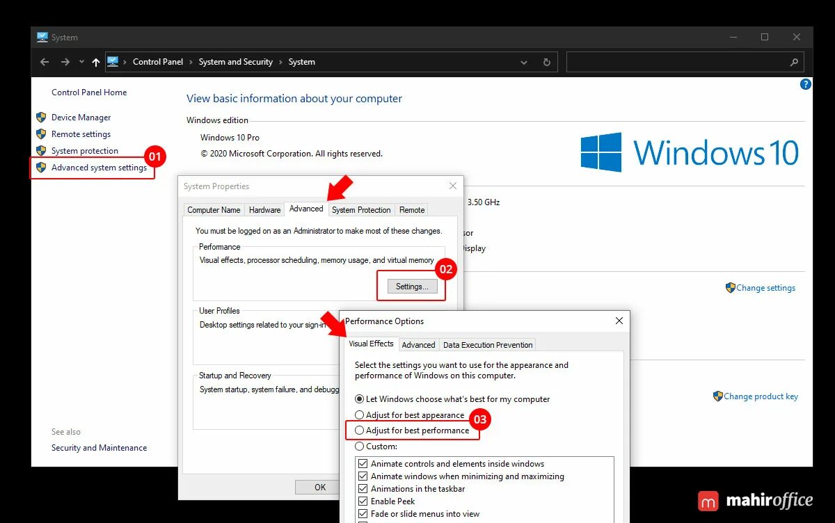The height and width of the screenshot is (523, 835).
Task: Click the Back arrow in System window
Action: point(45,62)
